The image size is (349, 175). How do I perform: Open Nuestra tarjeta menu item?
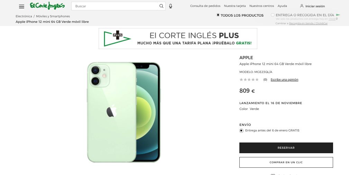[x=235, y=6]
